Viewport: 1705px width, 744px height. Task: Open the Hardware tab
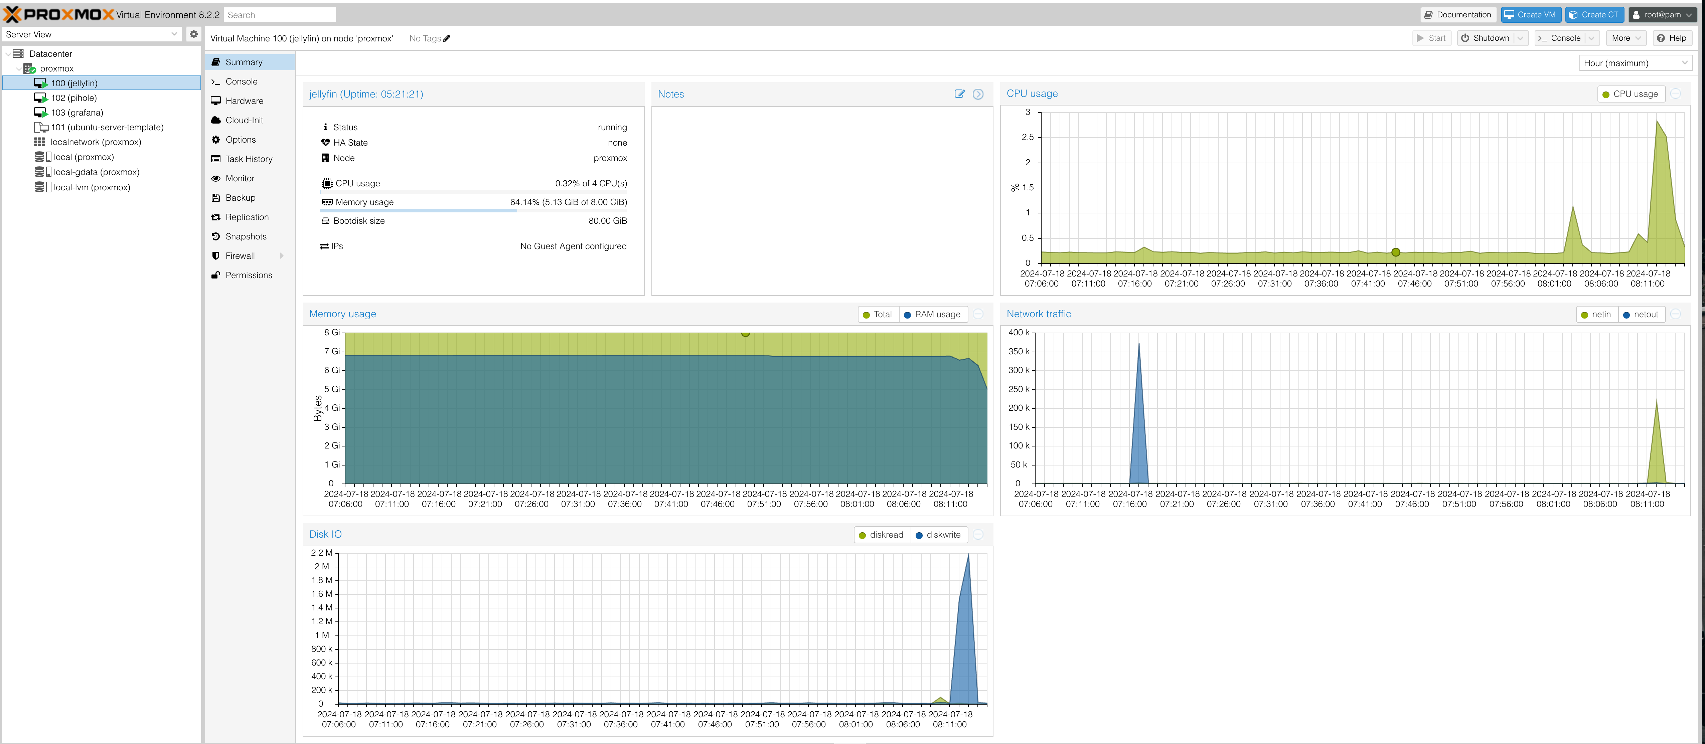(250, 101)
